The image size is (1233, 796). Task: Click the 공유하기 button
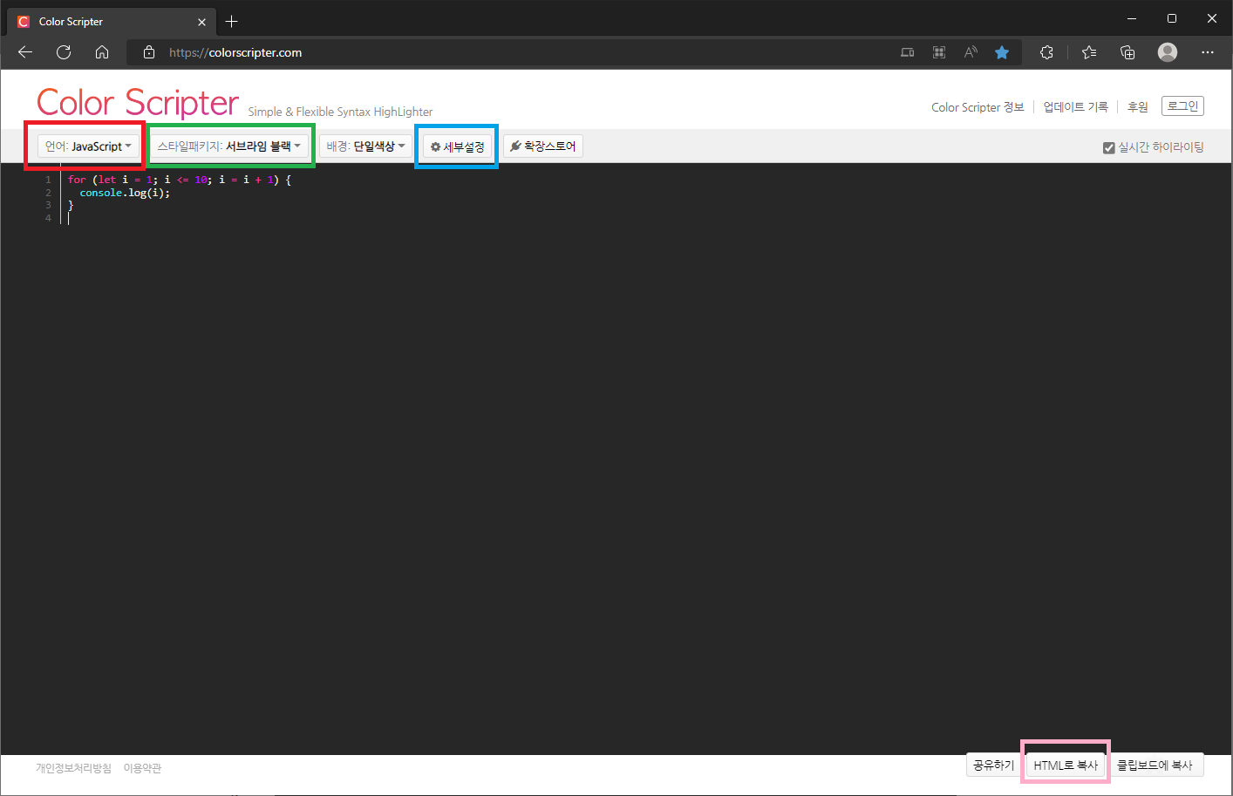[994, 765]
